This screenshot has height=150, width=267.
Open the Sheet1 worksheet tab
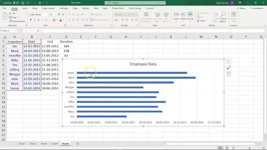click(22, 144)
